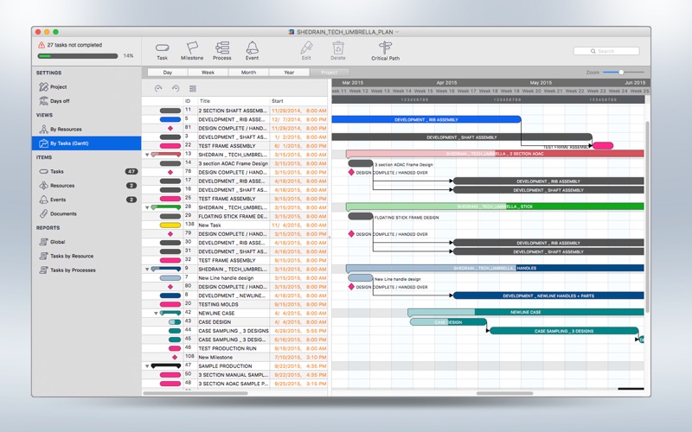Add a Milestone using the flag icon
The image size is (692, 432).
click(192, 51)
